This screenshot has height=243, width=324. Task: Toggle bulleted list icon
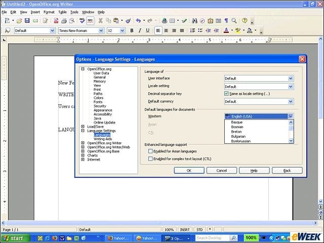[200, 30]
